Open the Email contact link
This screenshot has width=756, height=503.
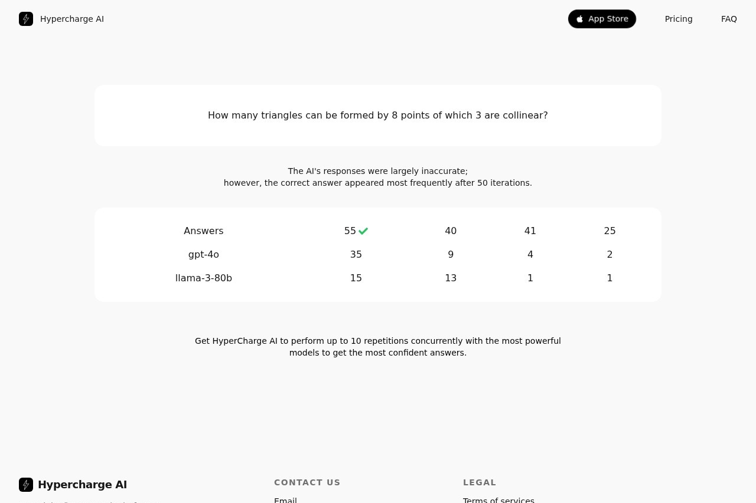pyautogui.click(x=285, y=500)
